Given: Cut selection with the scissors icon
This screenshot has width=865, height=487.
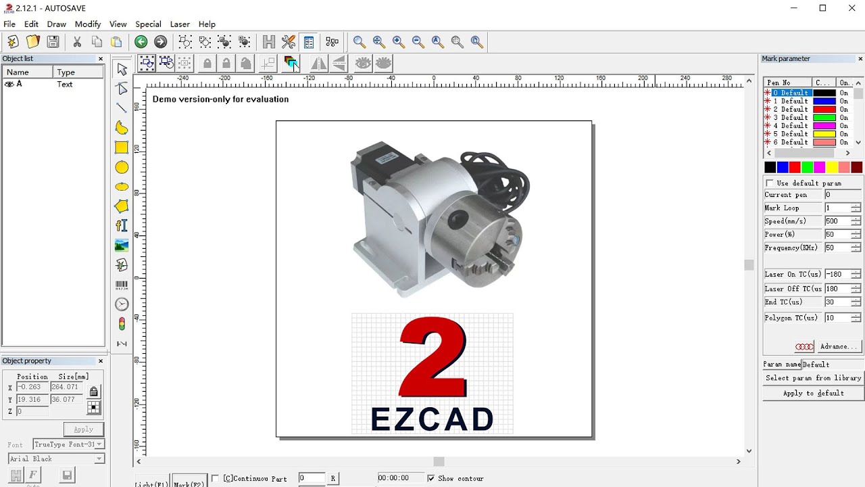Looking at the screenshot, I should [x=77, y=42].
